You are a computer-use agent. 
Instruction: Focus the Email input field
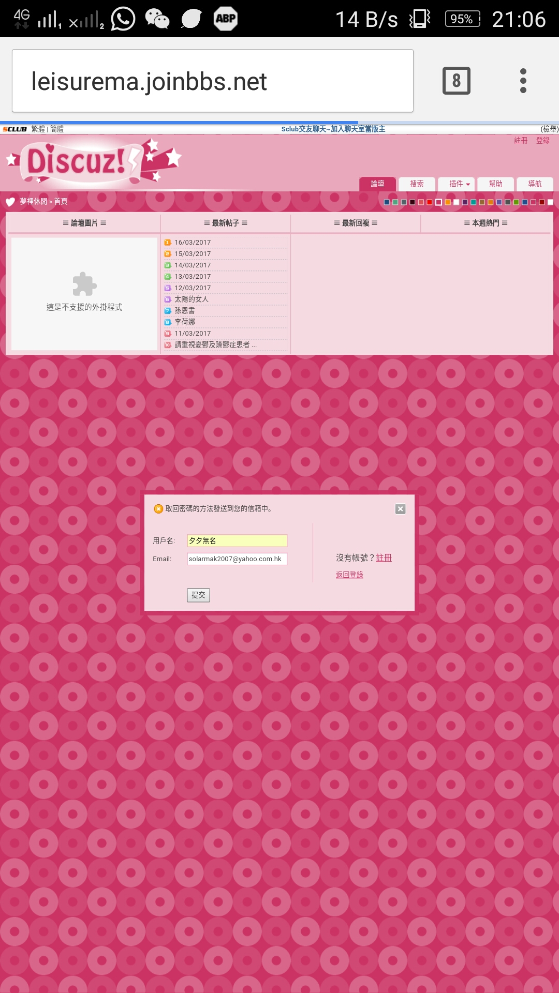pyautogui.click(x=237, y=559)
